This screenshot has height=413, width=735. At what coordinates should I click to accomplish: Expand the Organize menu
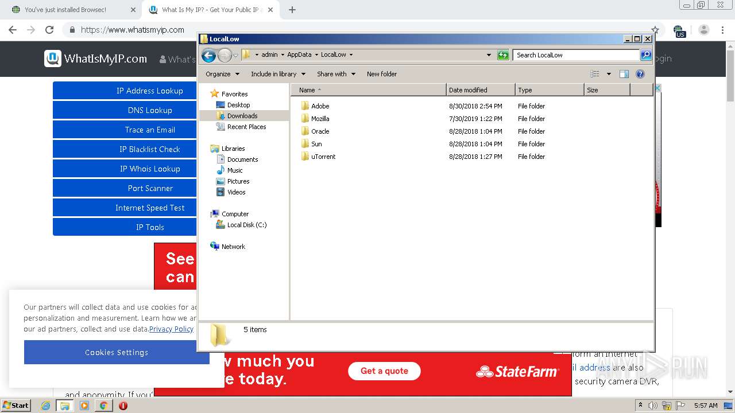222,74
